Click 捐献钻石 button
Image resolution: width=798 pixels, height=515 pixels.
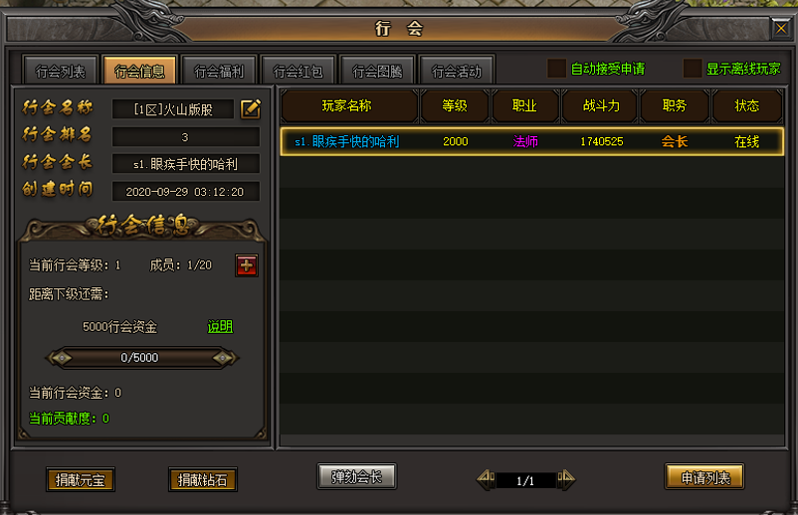(203, 479)
